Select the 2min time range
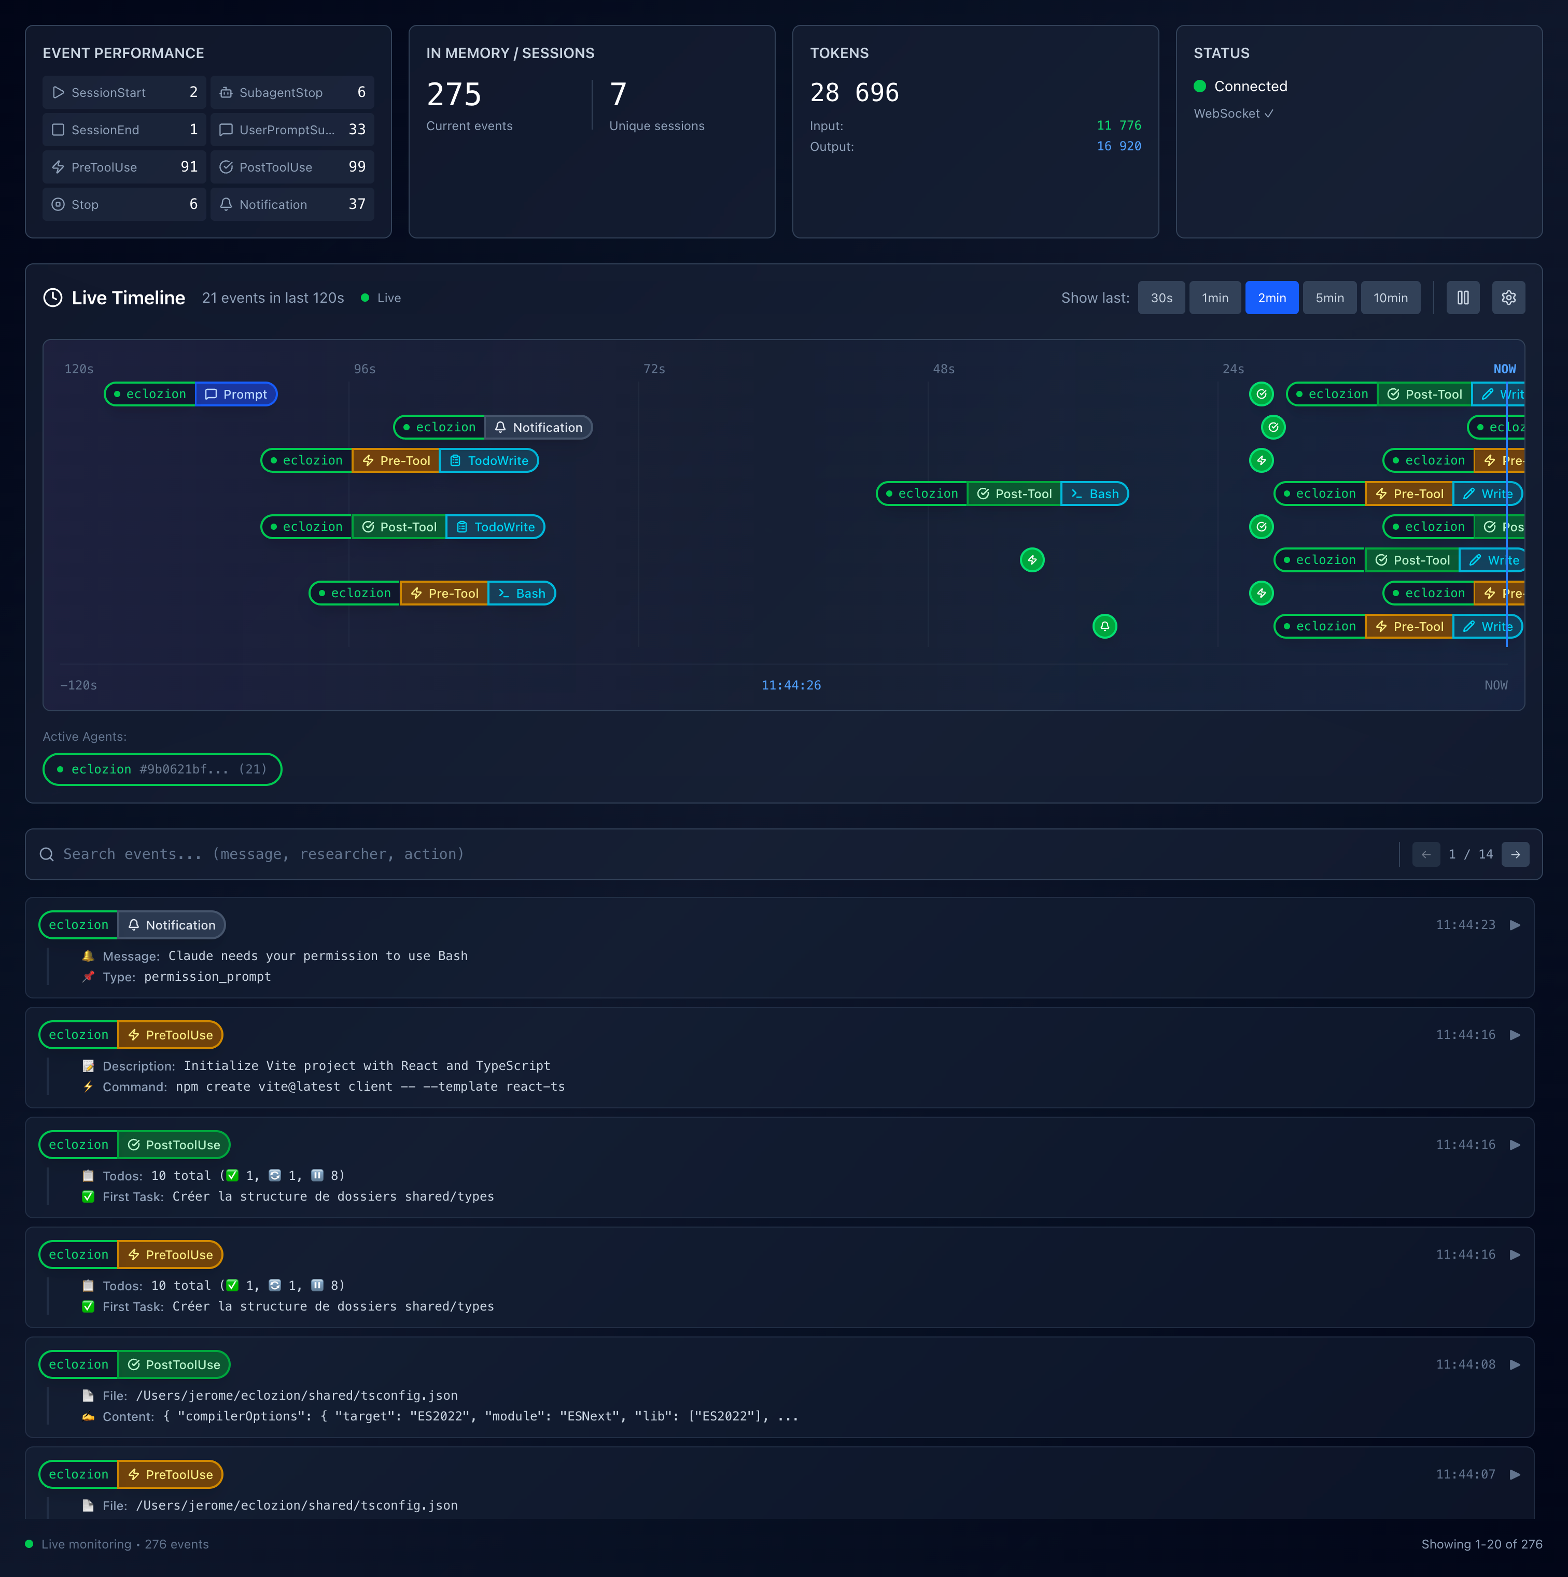1568x1577 pixels. [x=1272, y=298]
